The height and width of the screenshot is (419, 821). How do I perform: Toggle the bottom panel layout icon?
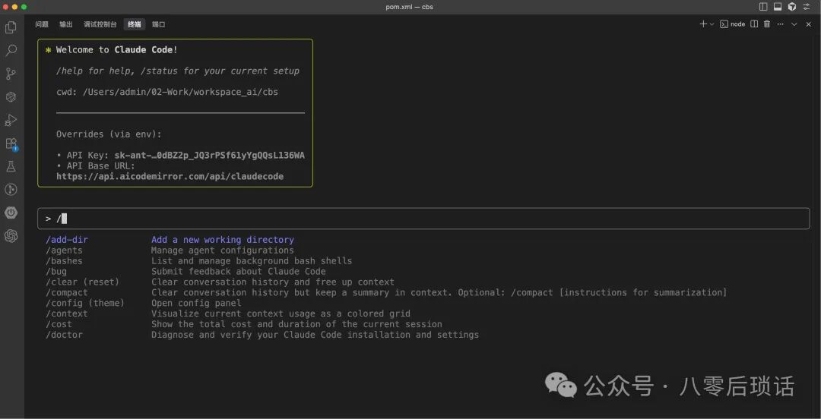click(778, 7)
